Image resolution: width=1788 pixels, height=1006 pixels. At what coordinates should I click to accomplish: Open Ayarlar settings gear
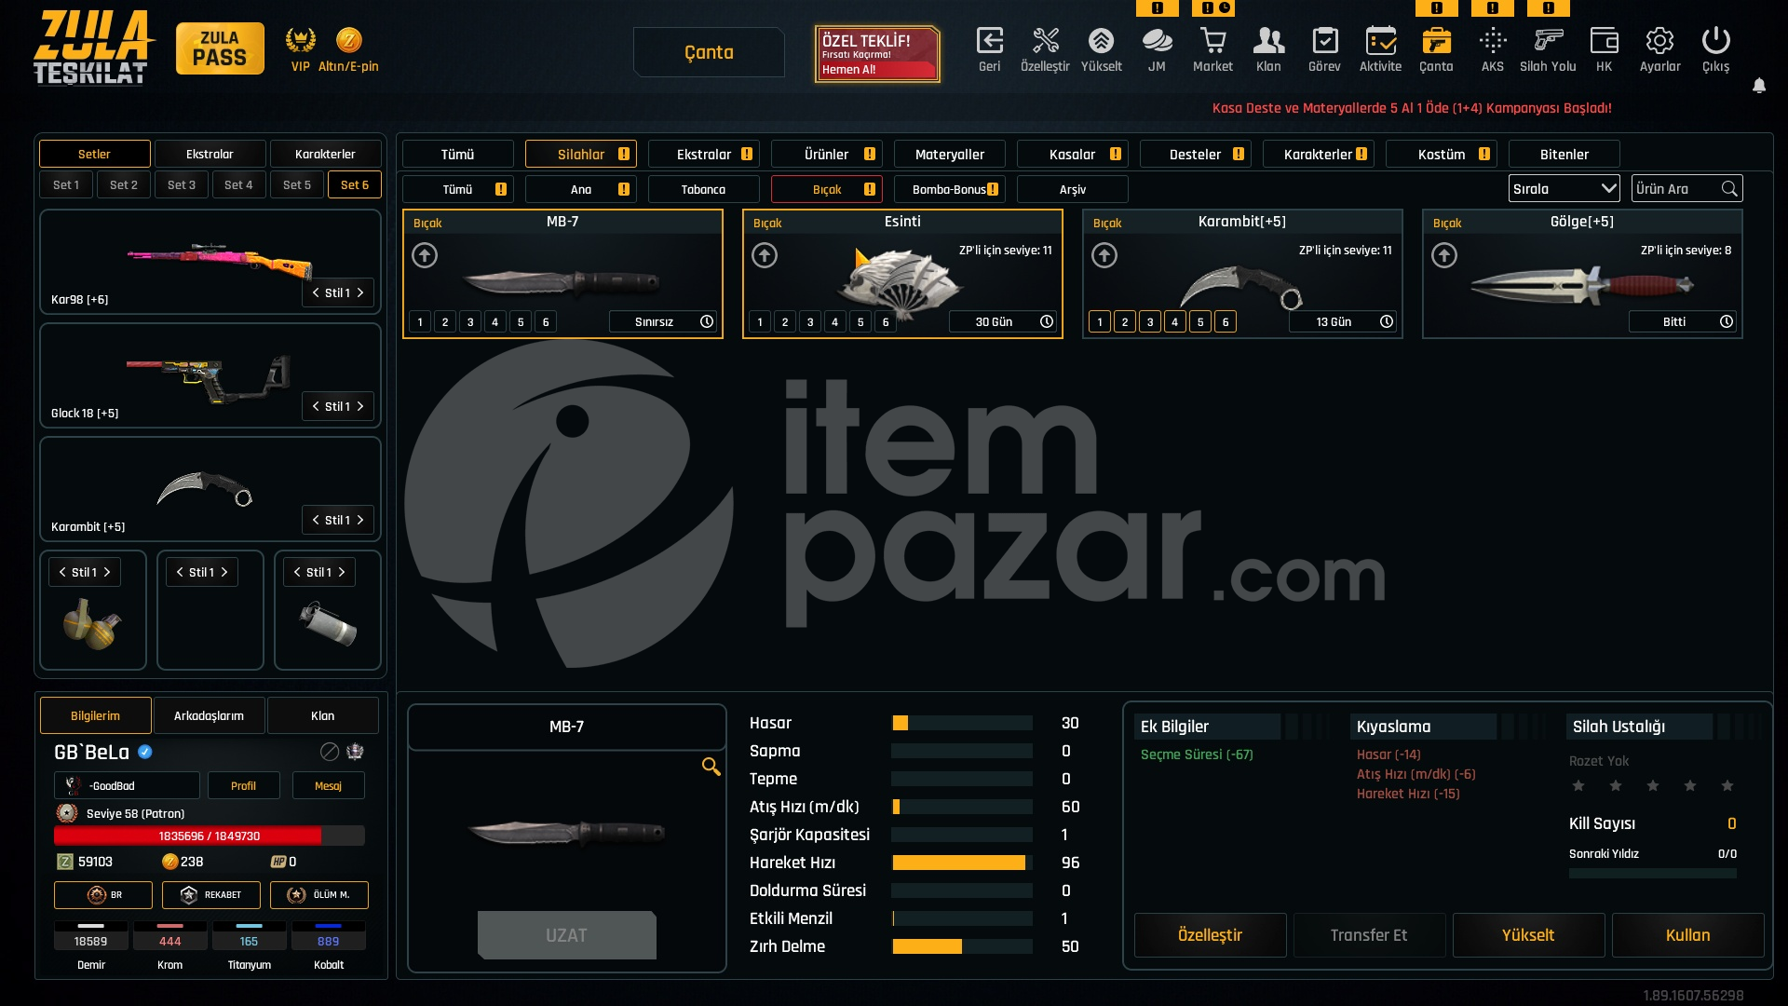tap(1659, 41)
